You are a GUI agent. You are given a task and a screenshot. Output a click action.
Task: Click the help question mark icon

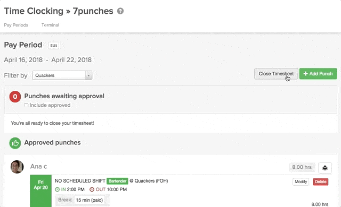point(120,11)
